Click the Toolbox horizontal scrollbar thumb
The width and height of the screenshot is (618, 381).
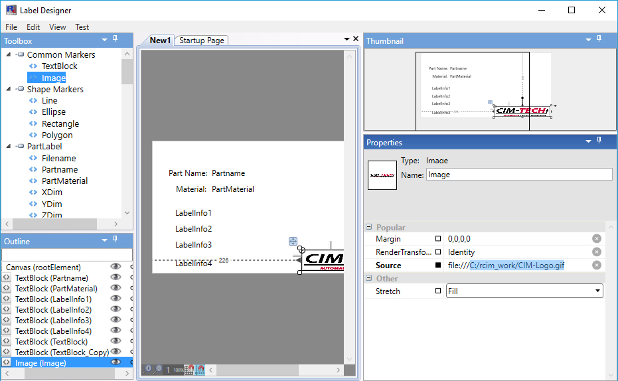(x=54, y=224)
